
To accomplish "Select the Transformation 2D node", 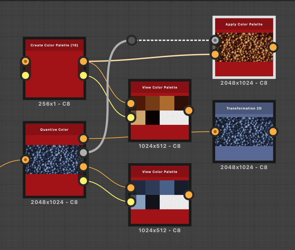I will click(244, 153).
